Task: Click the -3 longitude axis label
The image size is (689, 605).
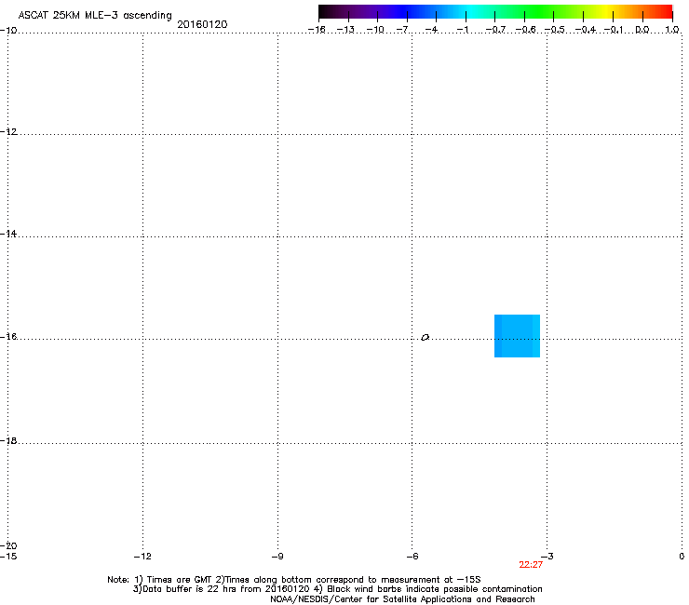Action: click(547, 557)
